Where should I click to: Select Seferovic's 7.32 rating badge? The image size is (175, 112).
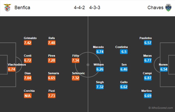(x=76, y=78)
